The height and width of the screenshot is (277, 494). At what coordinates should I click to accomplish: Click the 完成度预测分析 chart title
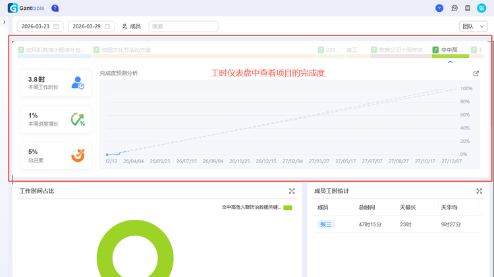click(119, 73)
